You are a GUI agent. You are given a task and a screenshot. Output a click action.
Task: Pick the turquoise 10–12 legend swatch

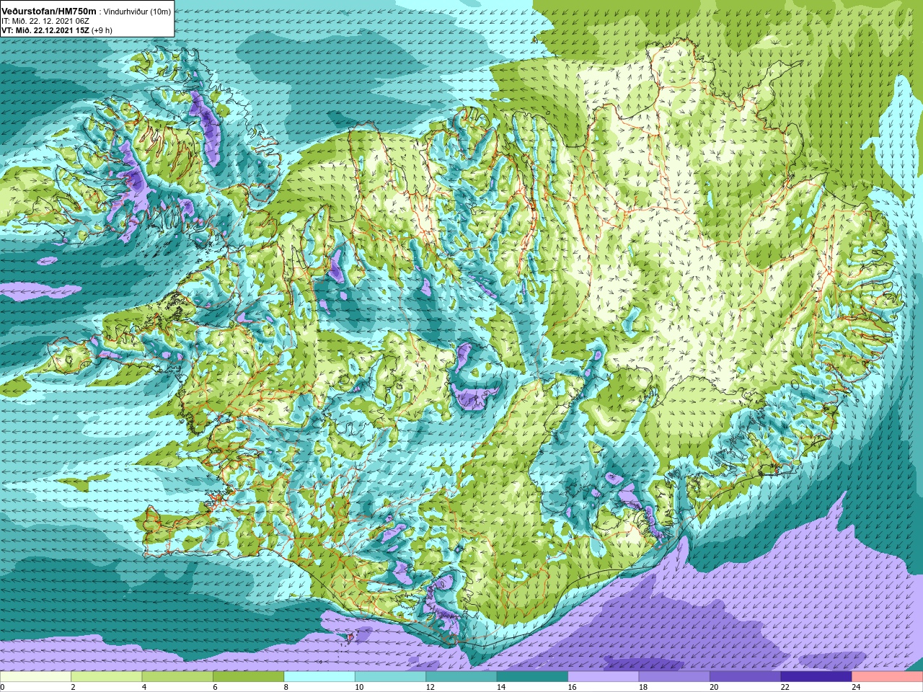click(391, 677)
